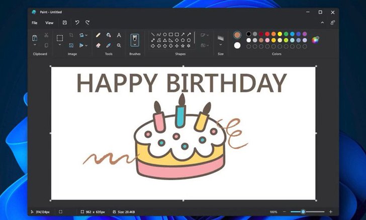Select the Curve shape
Screen dimensions: 366x220
tap(159, 35)
